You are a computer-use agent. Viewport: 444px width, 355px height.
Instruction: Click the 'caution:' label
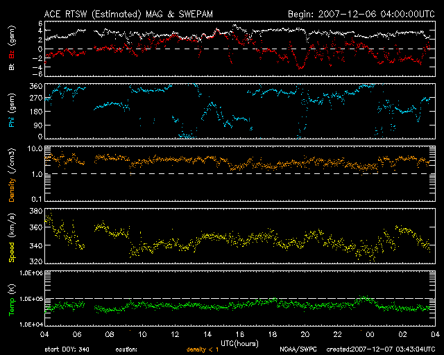pyautogui.click(x=126, y=349)
